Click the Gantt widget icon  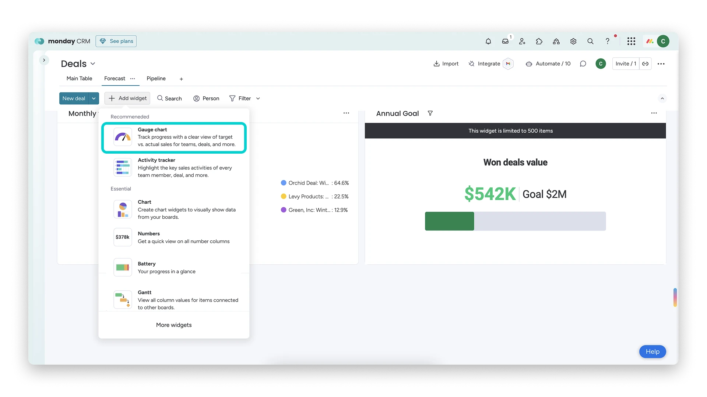click(123, 300)
